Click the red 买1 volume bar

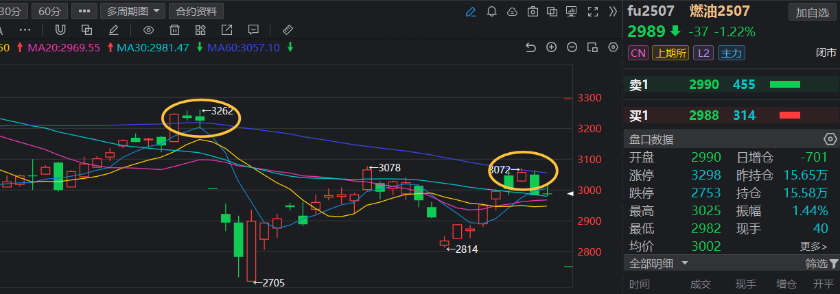click(790, 114)
